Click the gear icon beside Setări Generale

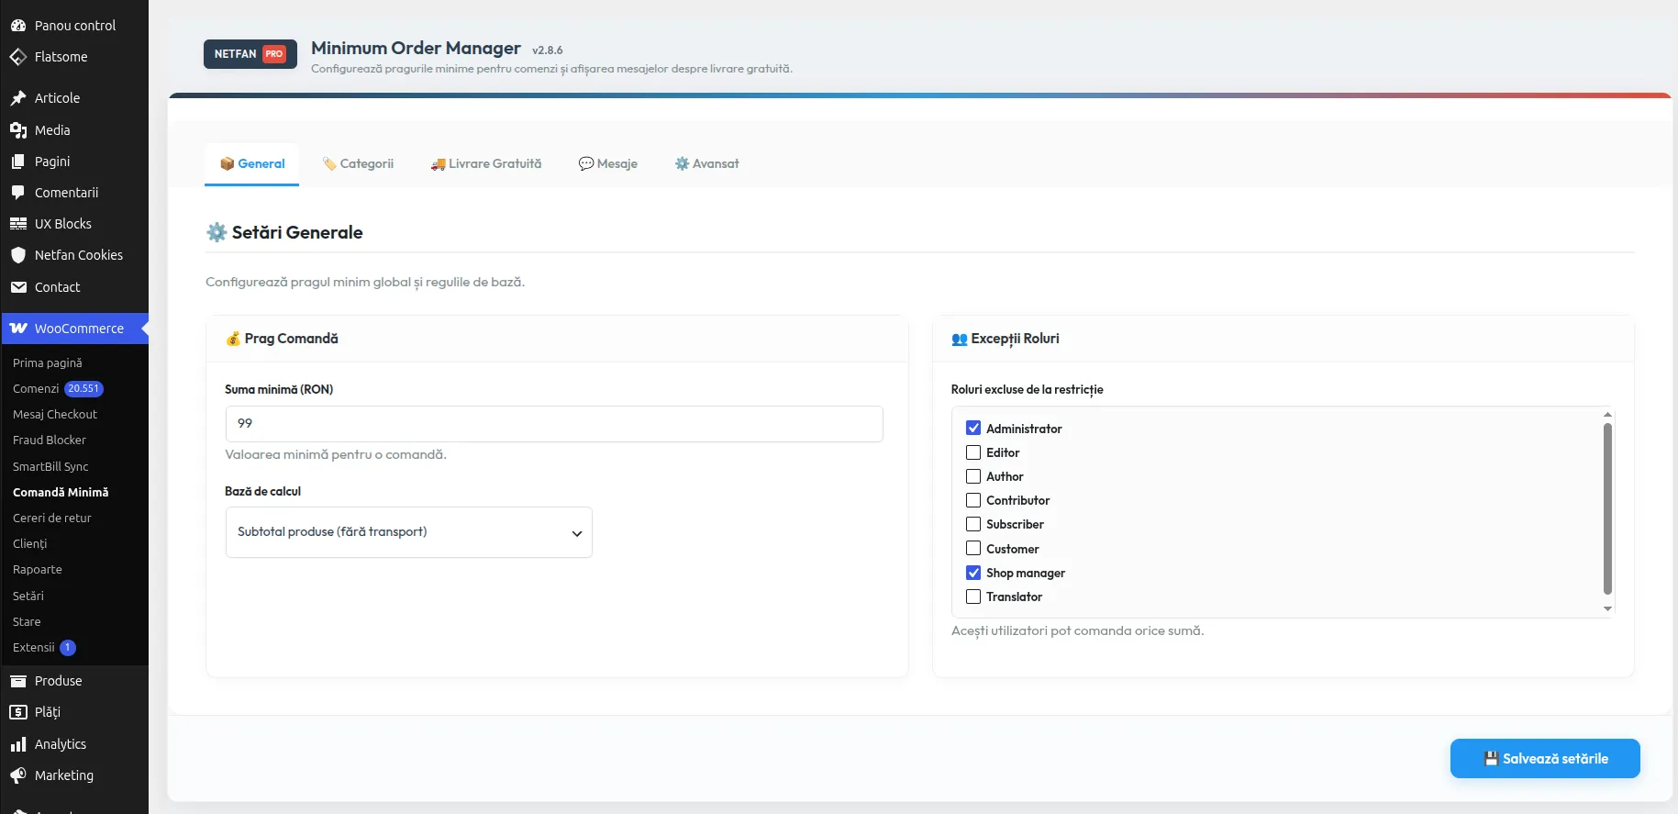(x=217, y=232)
